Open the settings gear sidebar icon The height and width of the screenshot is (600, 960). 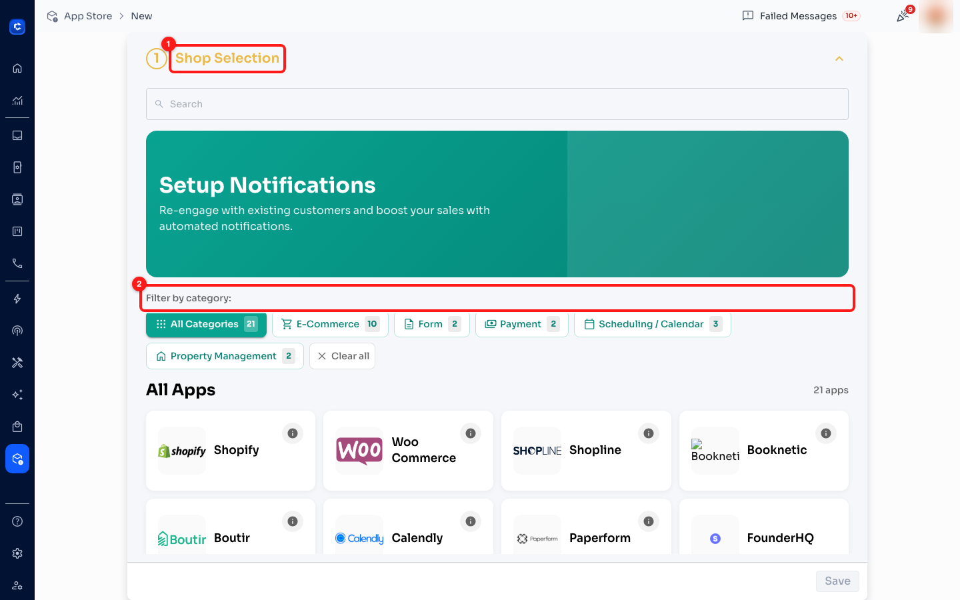(17, 553)
